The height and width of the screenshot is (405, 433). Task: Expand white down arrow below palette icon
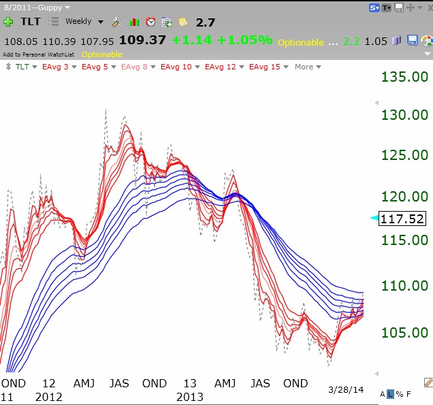pos(427,53)
